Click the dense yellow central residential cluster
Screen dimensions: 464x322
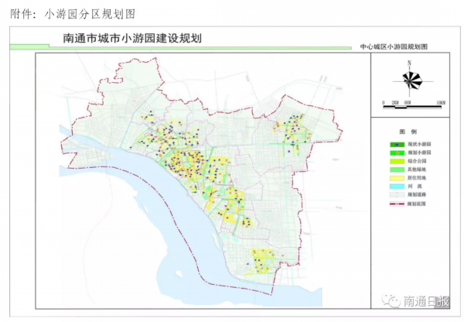tap(188, 163)
